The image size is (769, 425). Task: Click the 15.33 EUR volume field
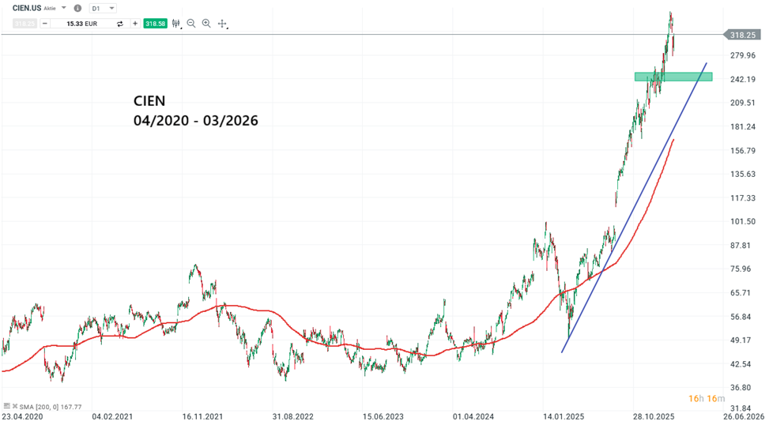coord(81,24)
